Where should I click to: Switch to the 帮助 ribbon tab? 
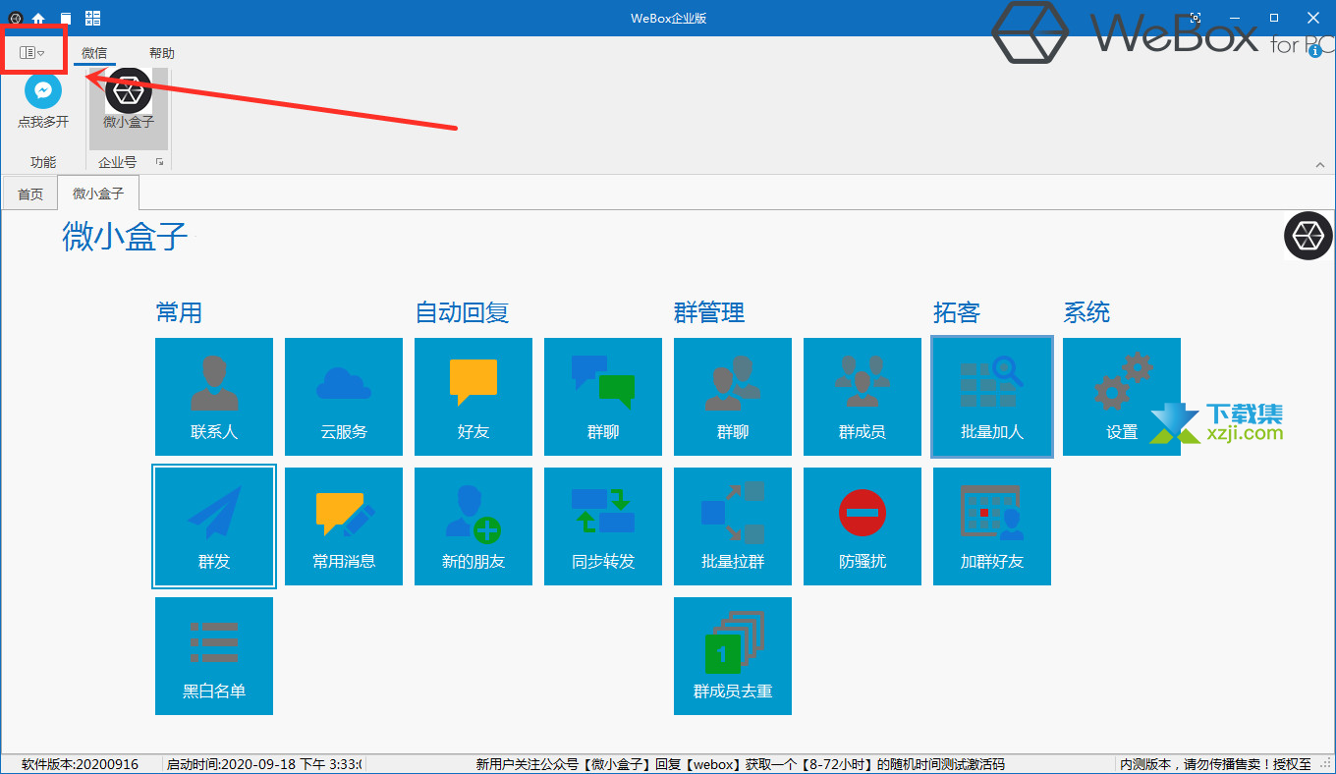(x=162, y=53)
